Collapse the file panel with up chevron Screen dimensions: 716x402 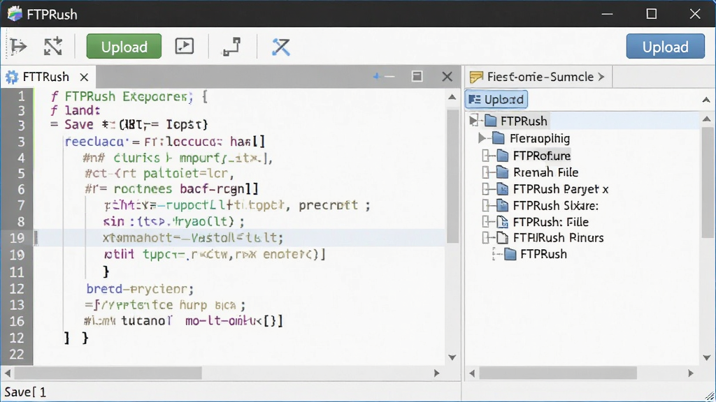(706, 100)
